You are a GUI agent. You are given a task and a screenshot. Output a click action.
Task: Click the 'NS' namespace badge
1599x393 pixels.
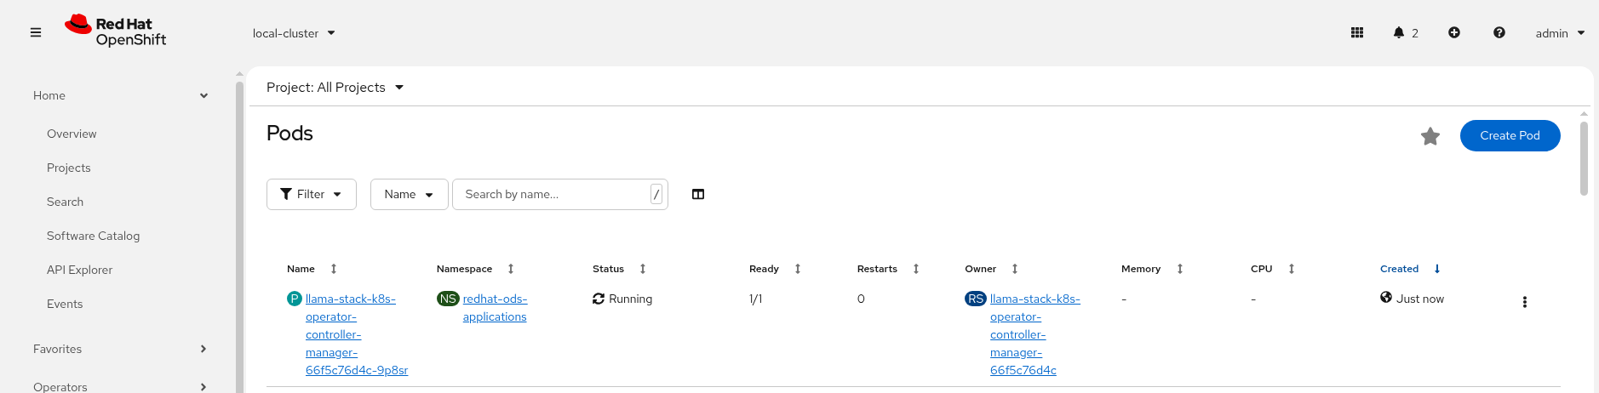click(448, 299)
